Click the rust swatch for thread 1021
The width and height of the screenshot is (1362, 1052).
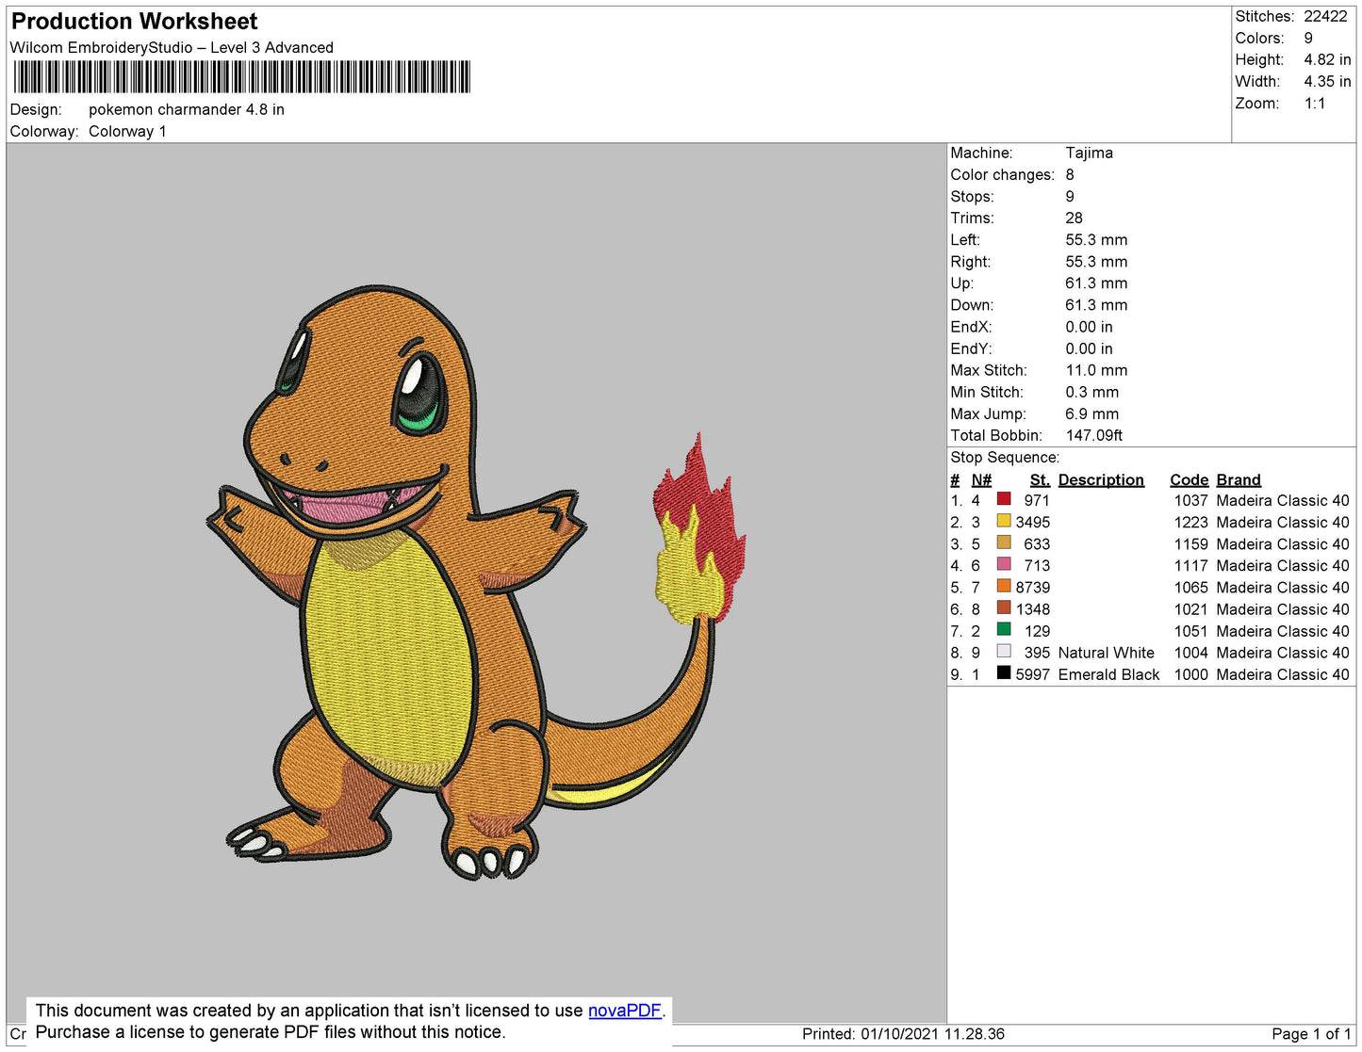click(x=1004, y=607)
